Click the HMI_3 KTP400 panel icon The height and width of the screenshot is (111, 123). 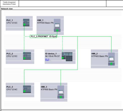61,92
